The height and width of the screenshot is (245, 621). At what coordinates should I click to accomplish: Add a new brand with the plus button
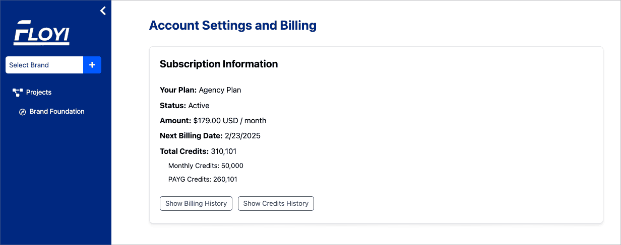coord(92,65)
